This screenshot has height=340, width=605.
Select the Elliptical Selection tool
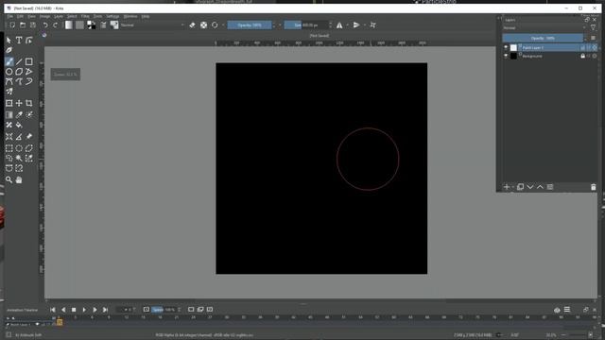click(x=19, y=148)
